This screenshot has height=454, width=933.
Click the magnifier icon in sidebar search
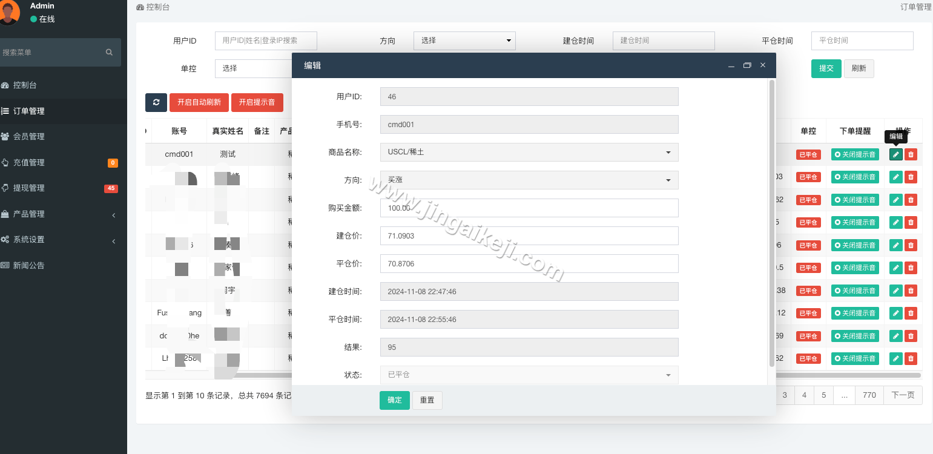(x=109, y=52)
